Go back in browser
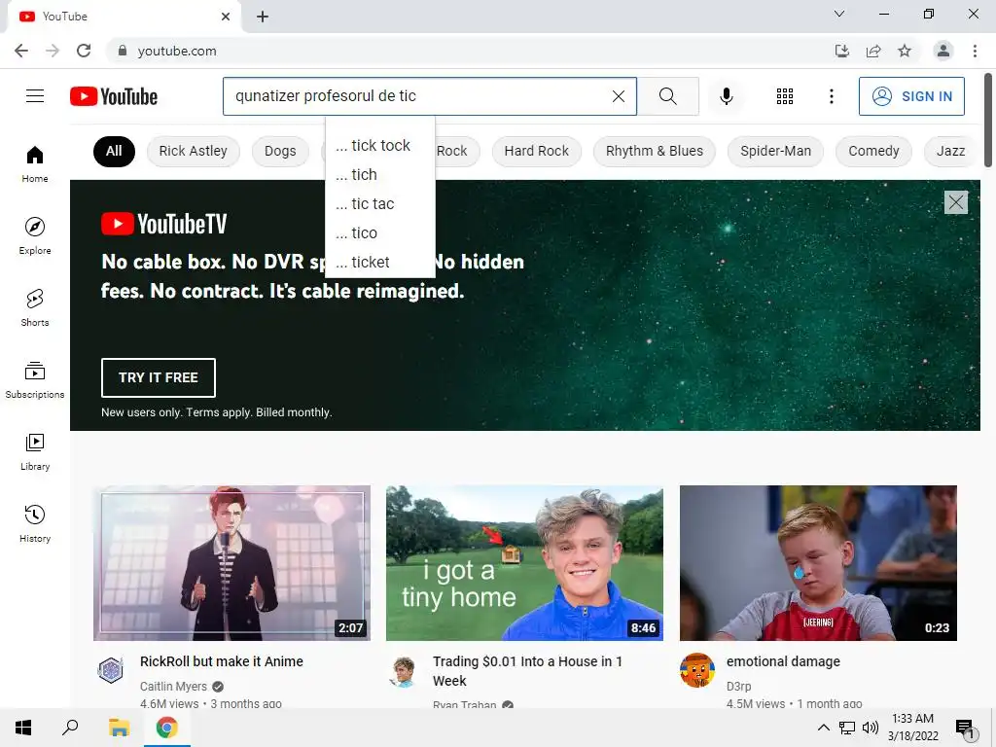The height and width of the screenshot is (747, 996). [x=21, y=51]
